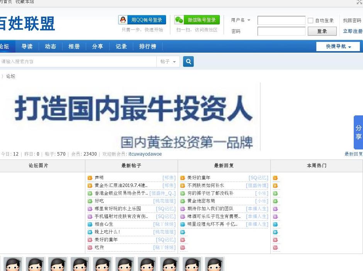Open post 手机辐射对皮肤有没有伤..
This screenshot has height=271, width=363.
121,216
